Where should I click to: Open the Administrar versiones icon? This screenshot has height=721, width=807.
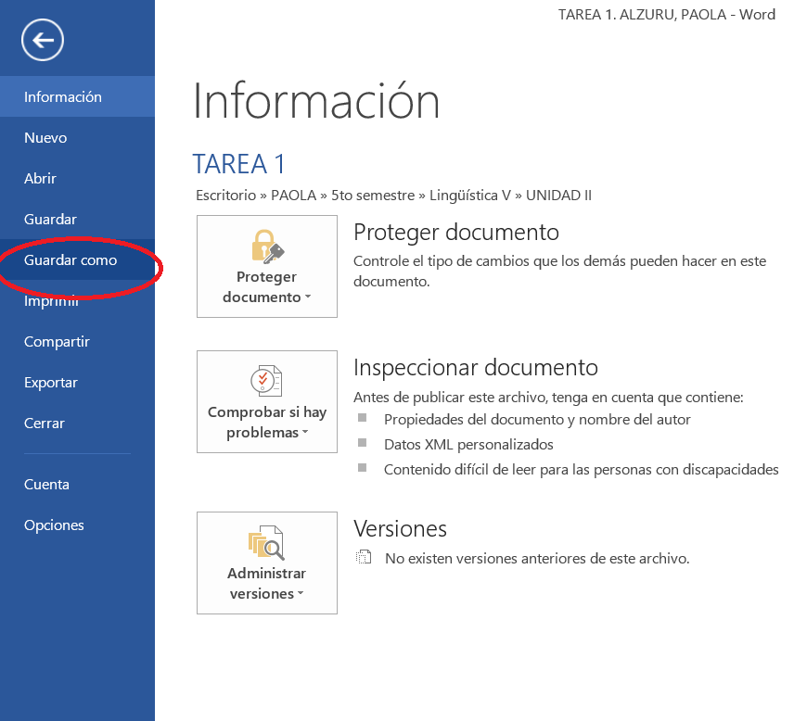coord(266,563)
